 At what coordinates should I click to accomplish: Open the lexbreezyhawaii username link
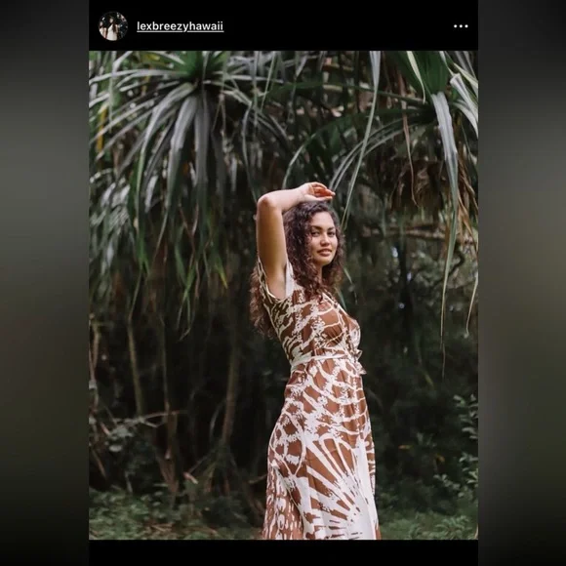pyautogui.click(x=180, y=26)
